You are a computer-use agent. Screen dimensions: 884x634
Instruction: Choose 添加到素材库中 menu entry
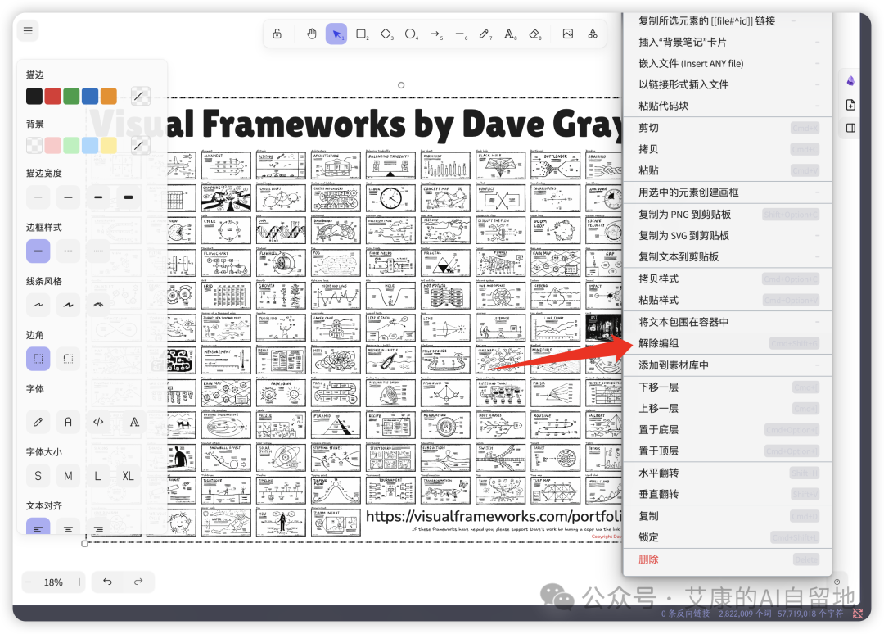(x=728, y=365)
